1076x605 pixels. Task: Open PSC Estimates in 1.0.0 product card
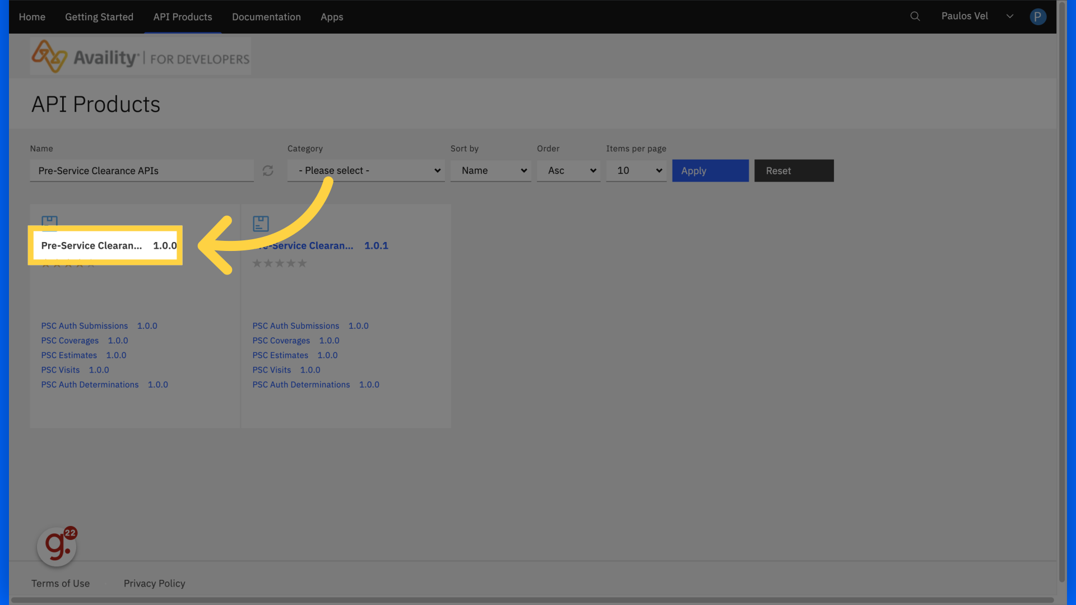(x=84, y=355)
